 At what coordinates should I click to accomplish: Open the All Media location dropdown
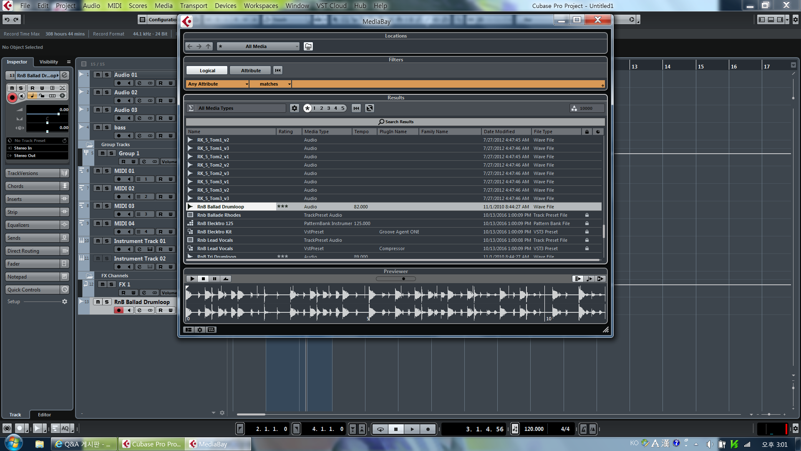click(258, 46)
